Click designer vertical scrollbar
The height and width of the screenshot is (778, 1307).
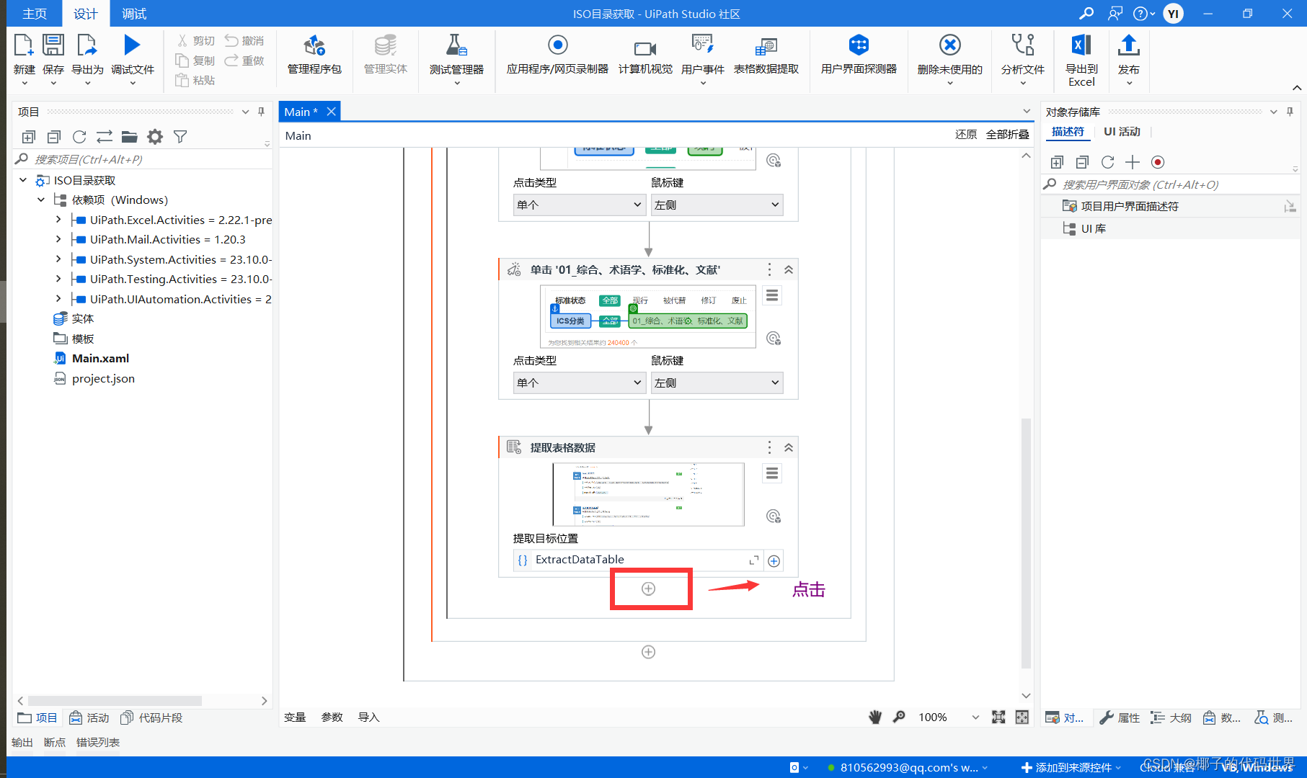tap(1026, 544)
